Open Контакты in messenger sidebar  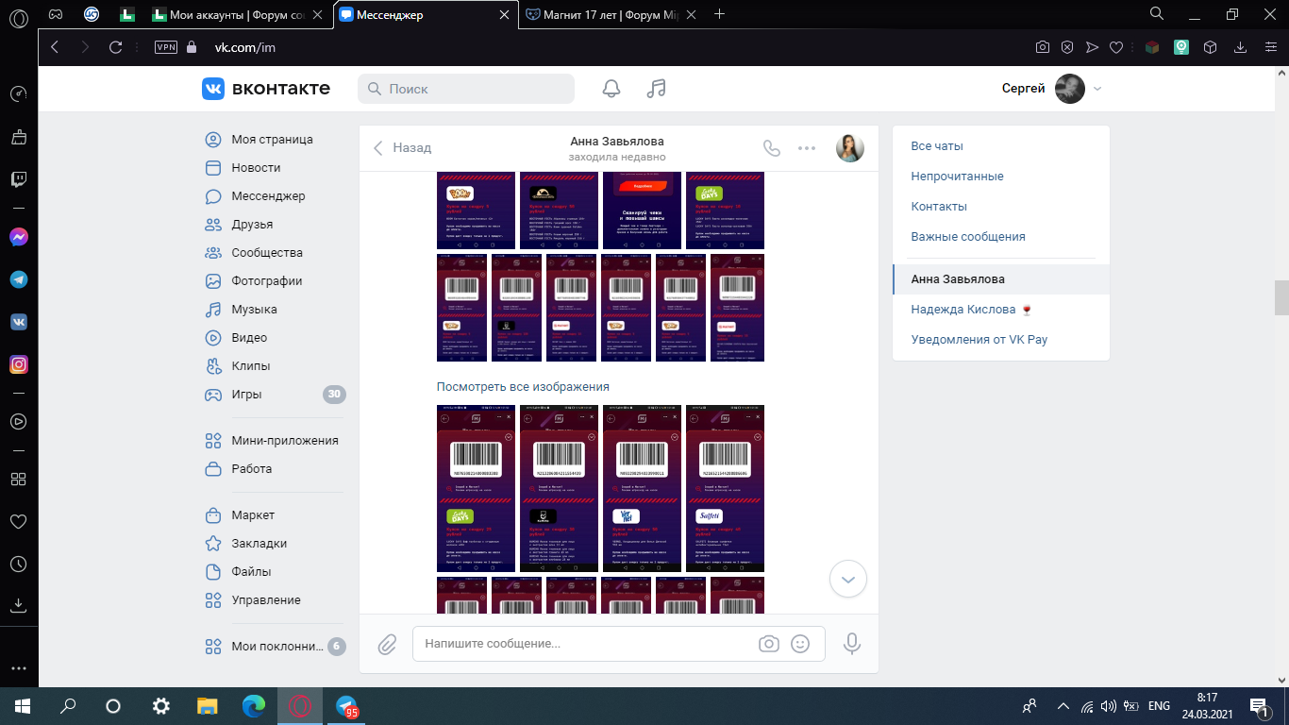point(939,207)
